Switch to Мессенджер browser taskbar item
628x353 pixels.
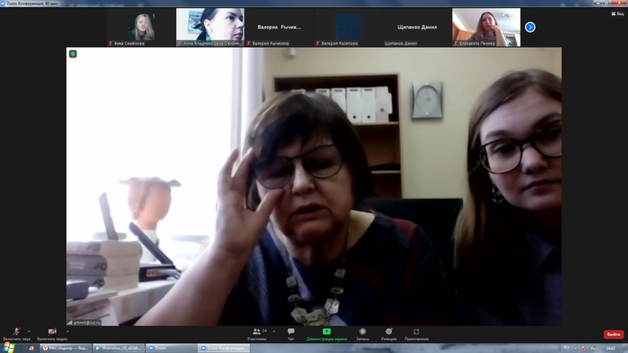pyautogui.click(x=65, y=347)
